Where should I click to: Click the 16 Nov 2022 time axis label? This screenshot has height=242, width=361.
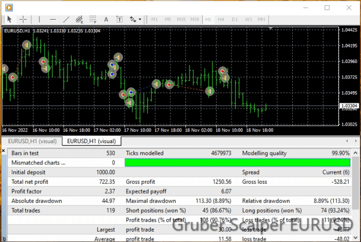click(15, 130)
